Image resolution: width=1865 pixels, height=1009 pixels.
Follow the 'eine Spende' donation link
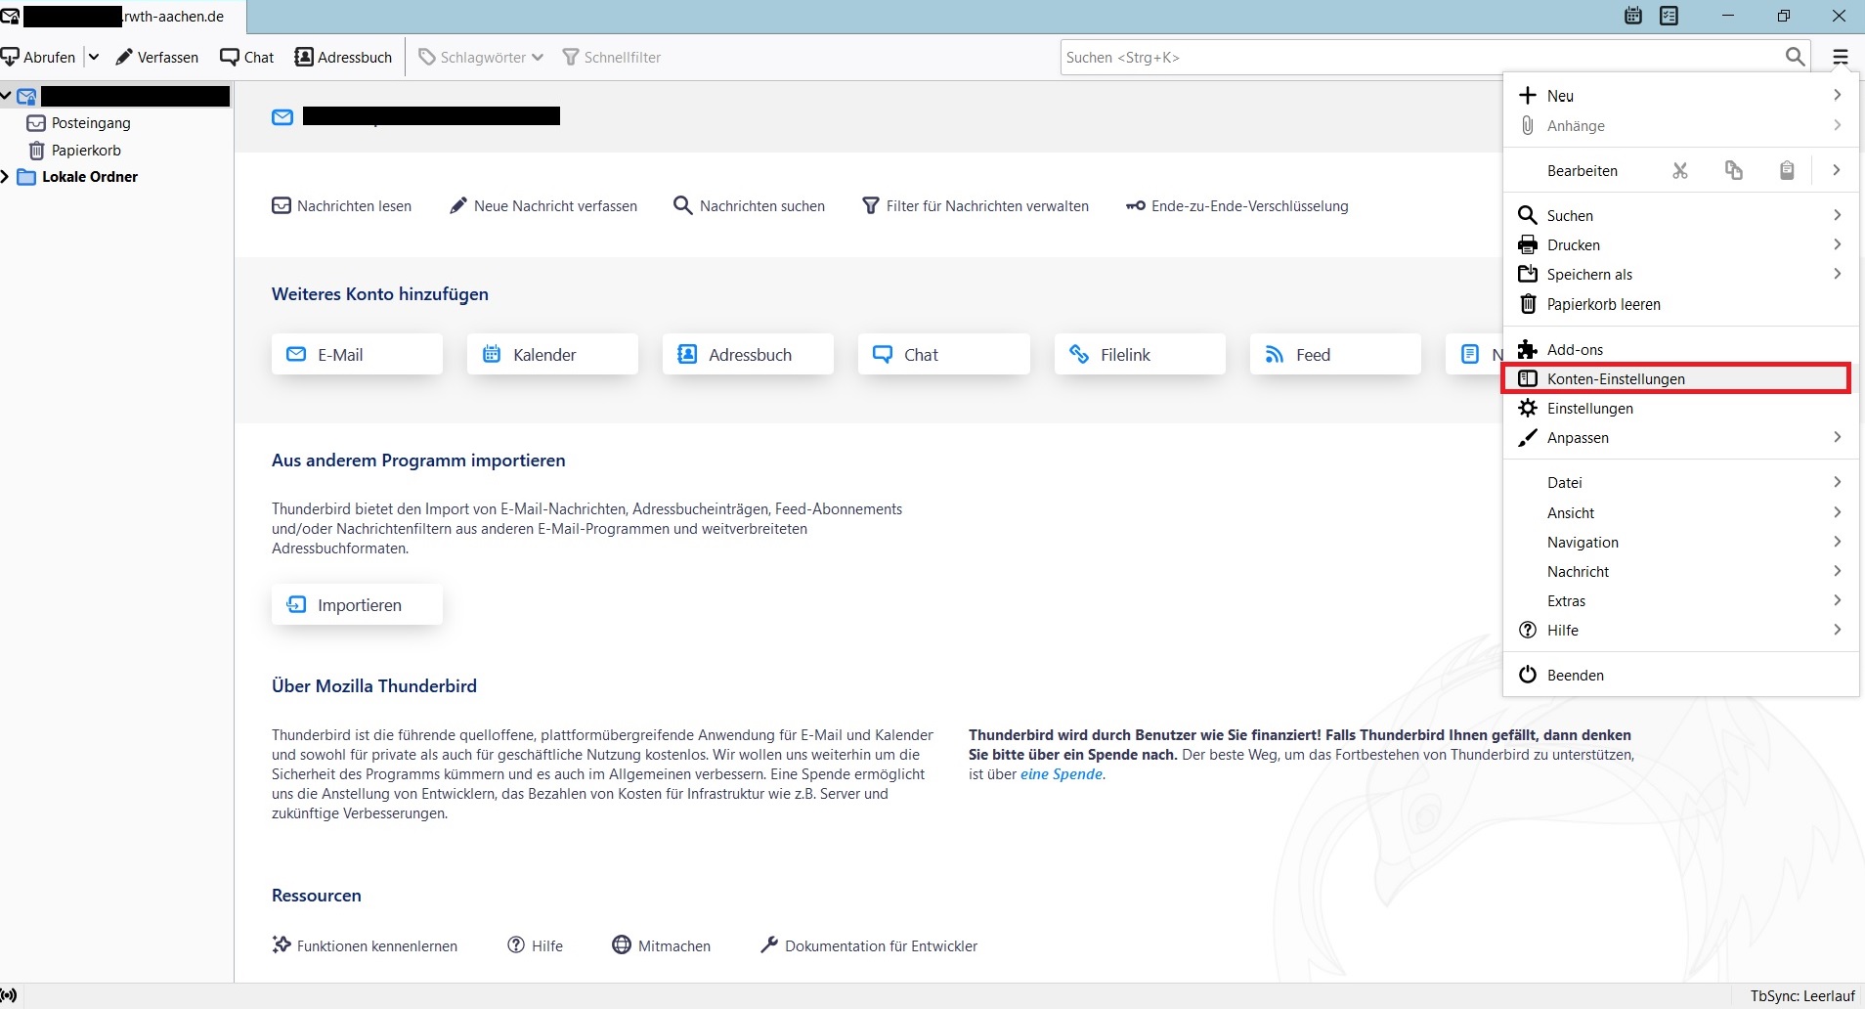[1062, 774]
